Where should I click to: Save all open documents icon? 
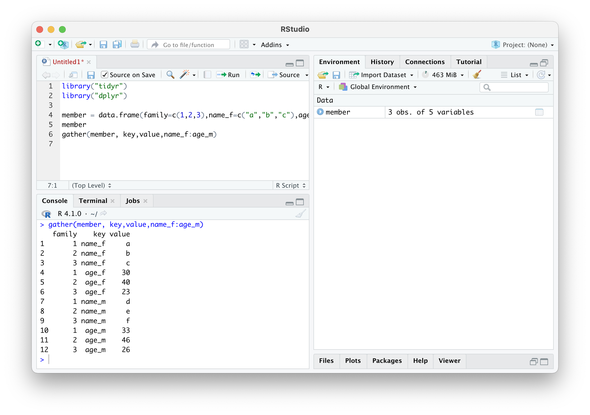click(x=117, y=45)
